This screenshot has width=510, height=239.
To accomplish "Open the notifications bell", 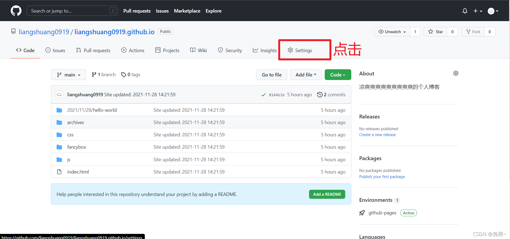I will (465, 11).
